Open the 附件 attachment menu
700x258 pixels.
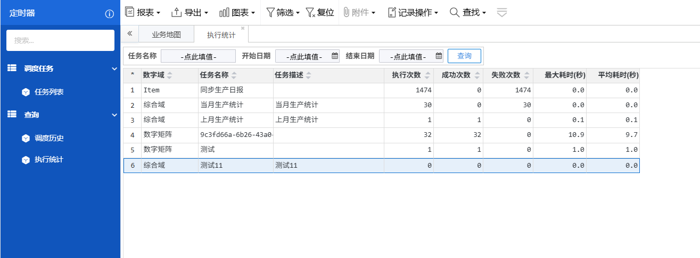click(359, 12)
